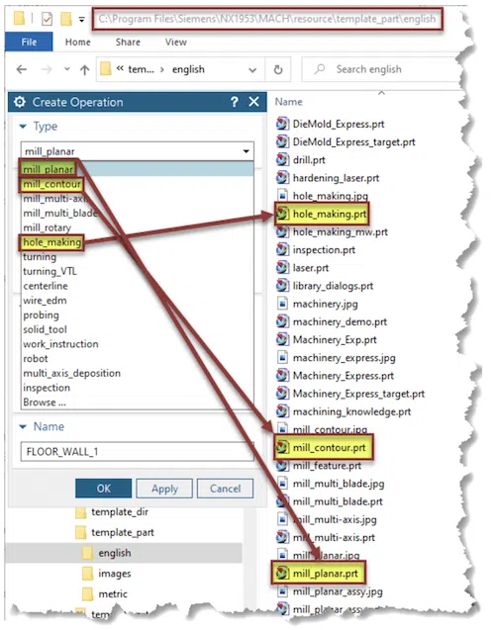The height and width of the screenshot is (630, 495).
Task: Click the drill.prt file icon
Action: click(x=282, y=159)
